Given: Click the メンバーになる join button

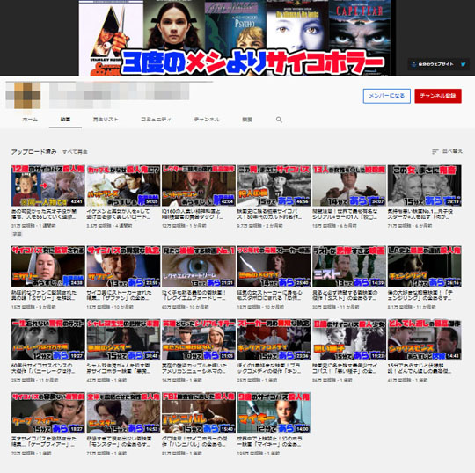Looking at the screenshot, I should pos(387,96).
